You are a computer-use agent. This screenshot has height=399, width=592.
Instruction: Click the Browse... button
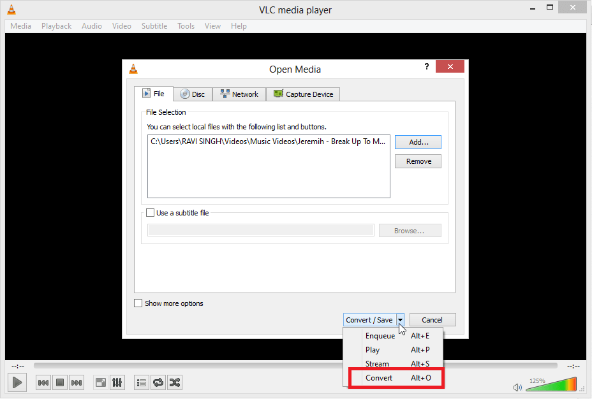[x=410, y=231]
